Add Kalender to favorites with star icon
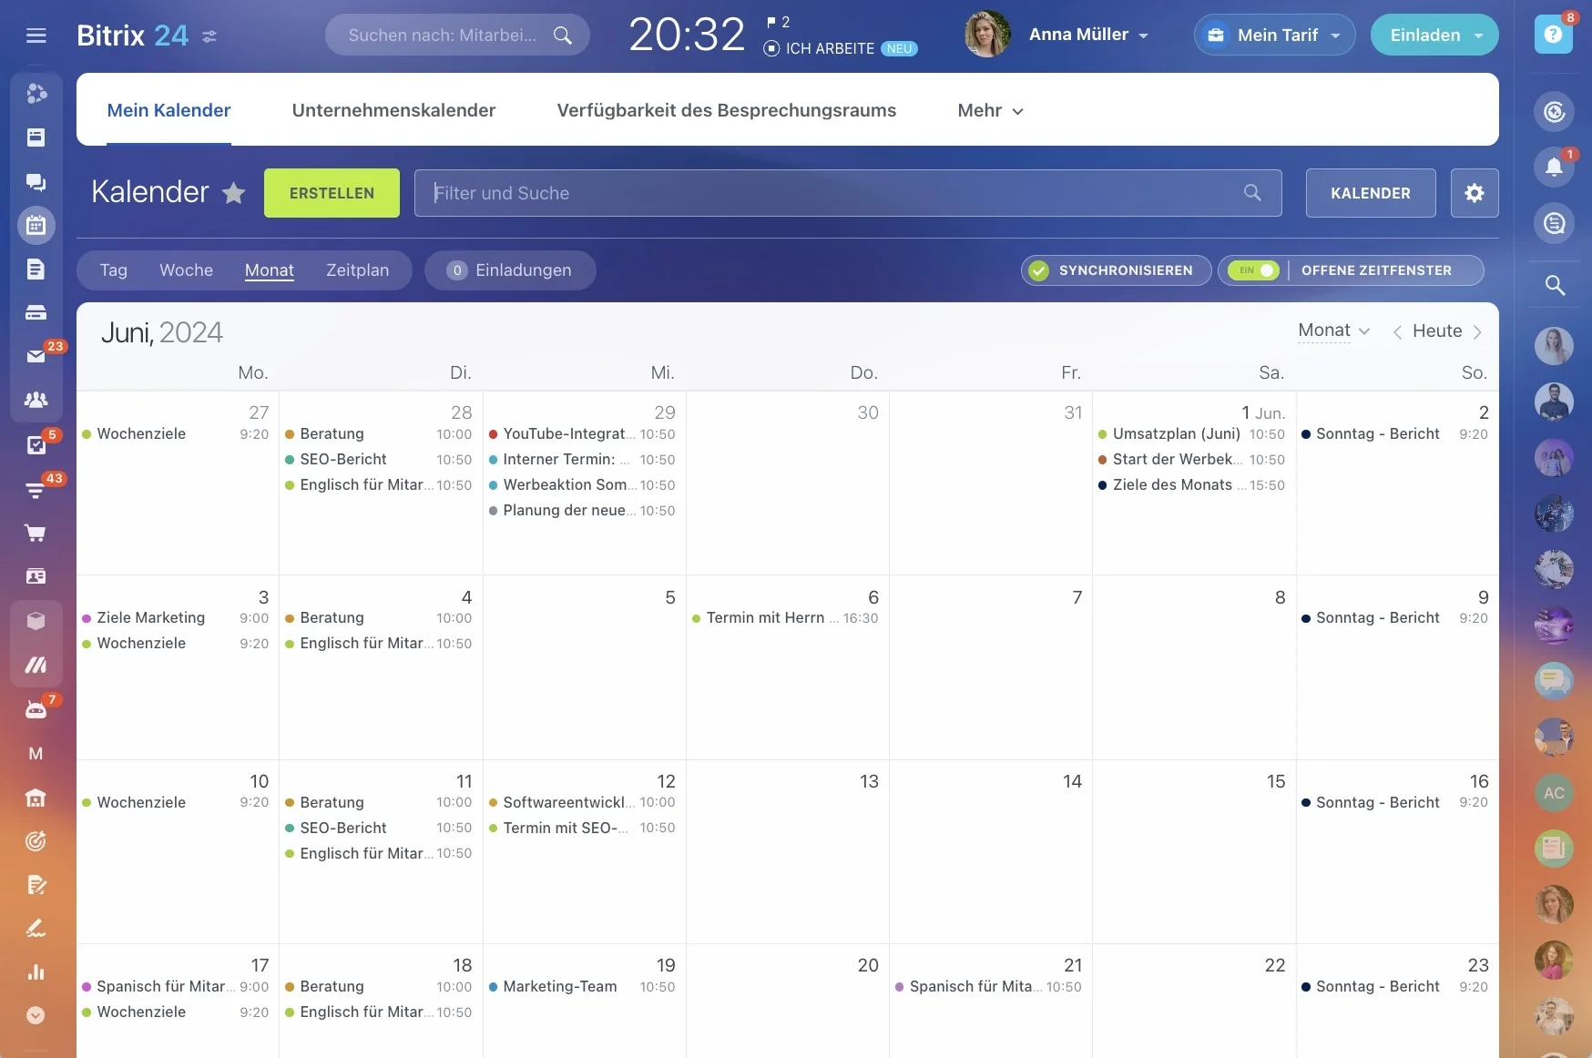The height and width of the screenshot is (1058, 1592). click(x=234, y=193)
